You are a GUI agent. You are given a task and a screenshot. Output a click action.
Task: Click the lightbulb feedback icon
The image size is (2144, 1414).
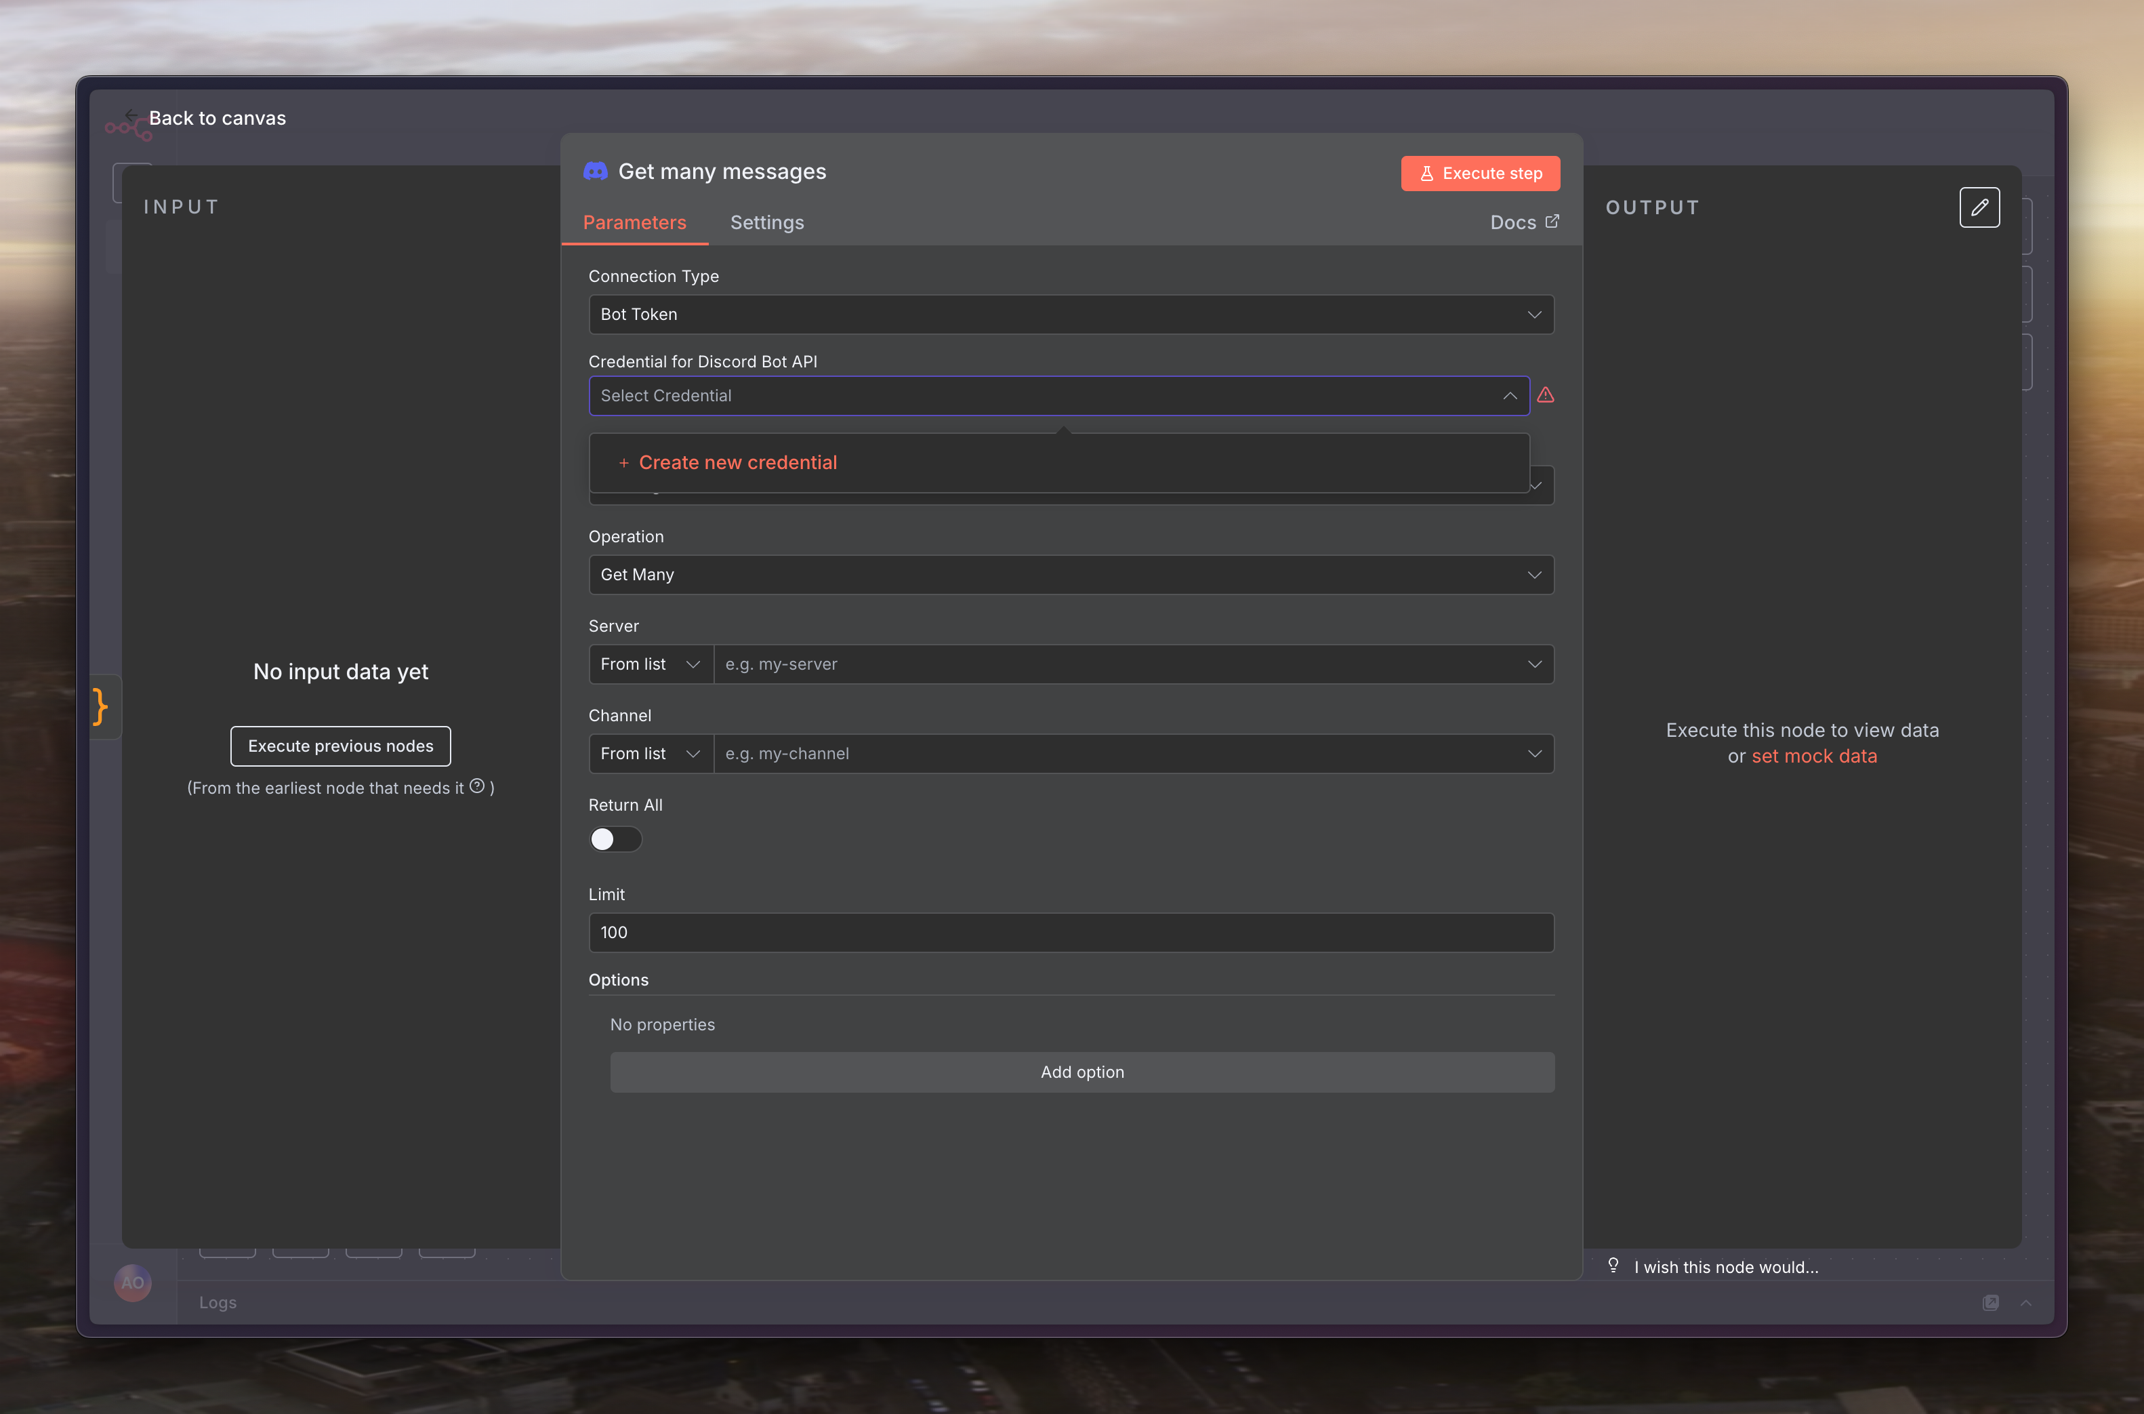(1613, 1265)
